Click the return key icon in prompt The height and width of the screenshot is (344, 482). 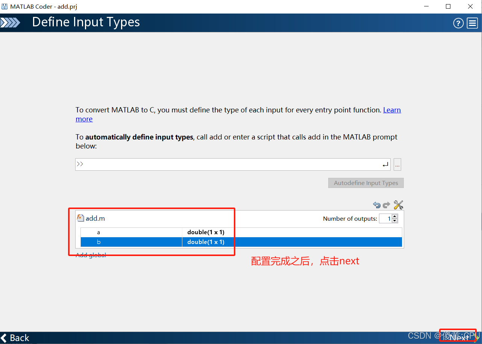click(x=385, y=165)
